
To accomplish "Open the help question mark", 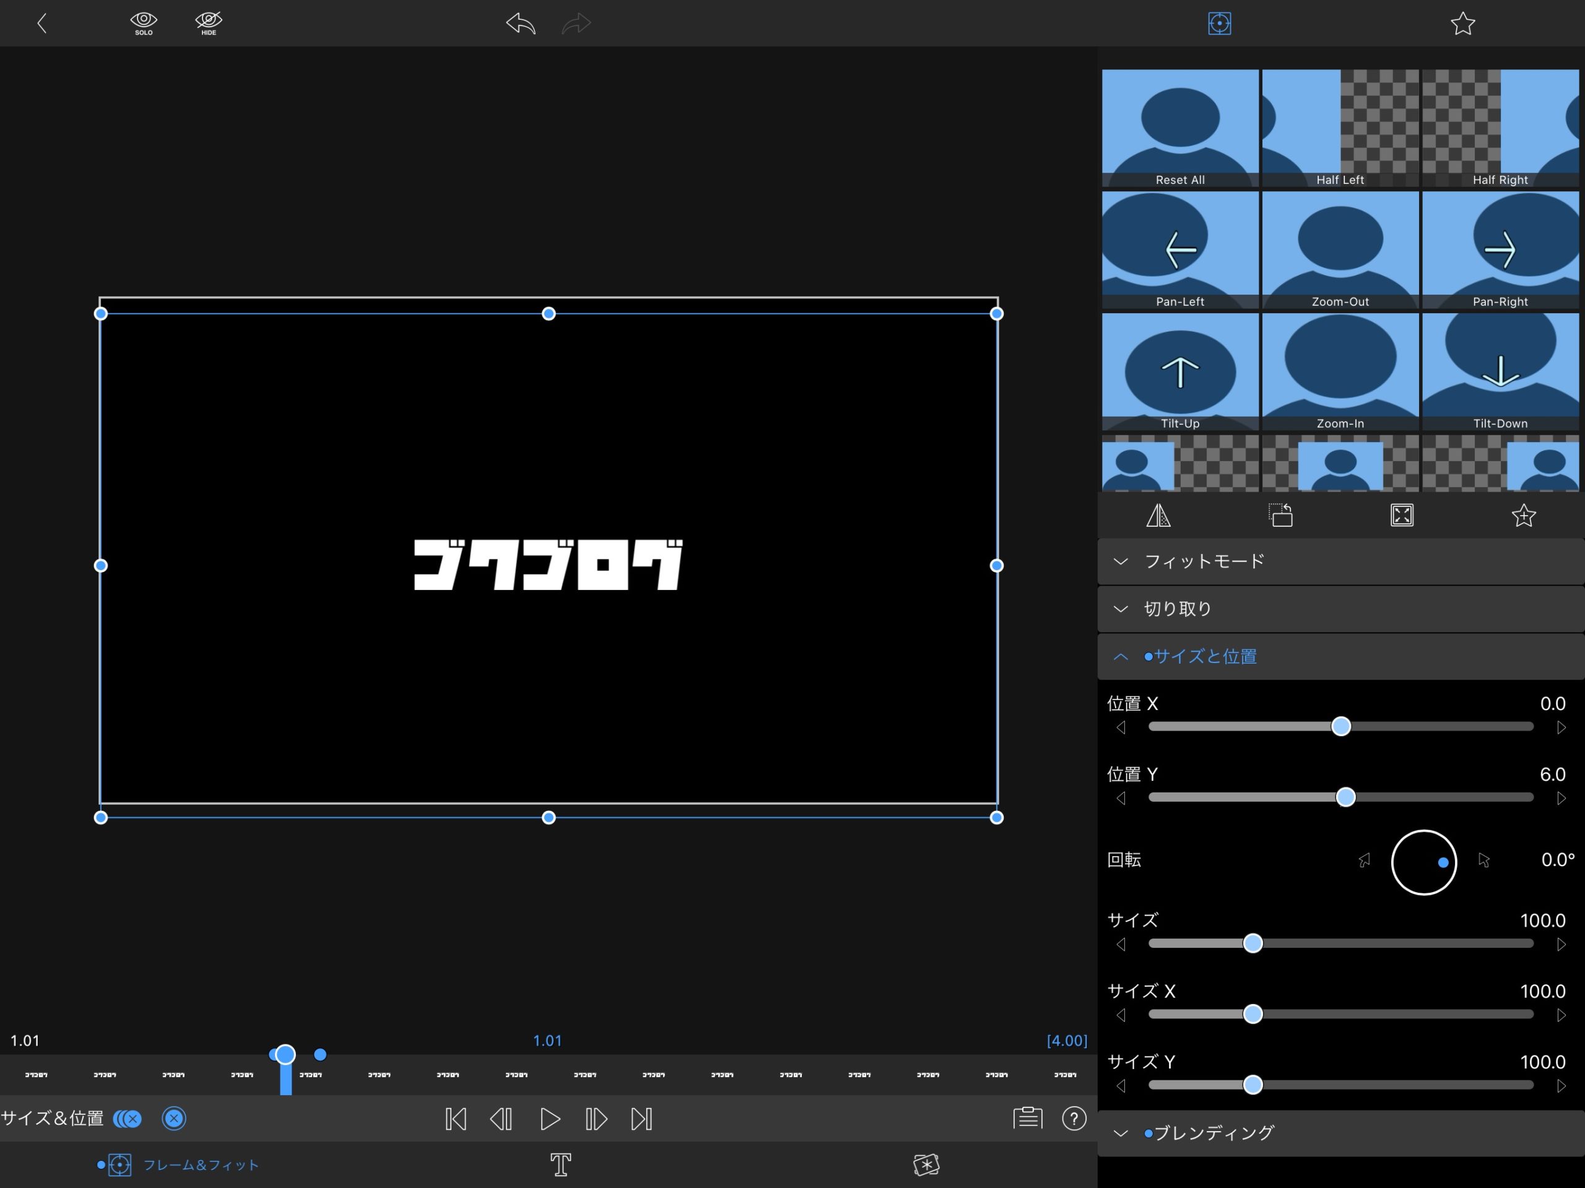I will [1074, 1118].
